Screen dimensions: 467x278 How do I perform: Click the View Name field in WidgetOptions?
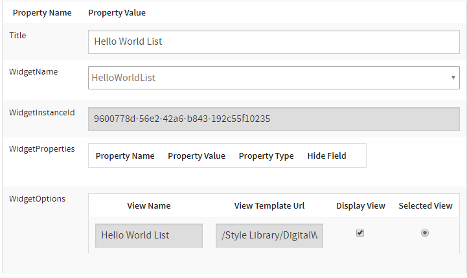pyautogui.click(x=149, y=235)
